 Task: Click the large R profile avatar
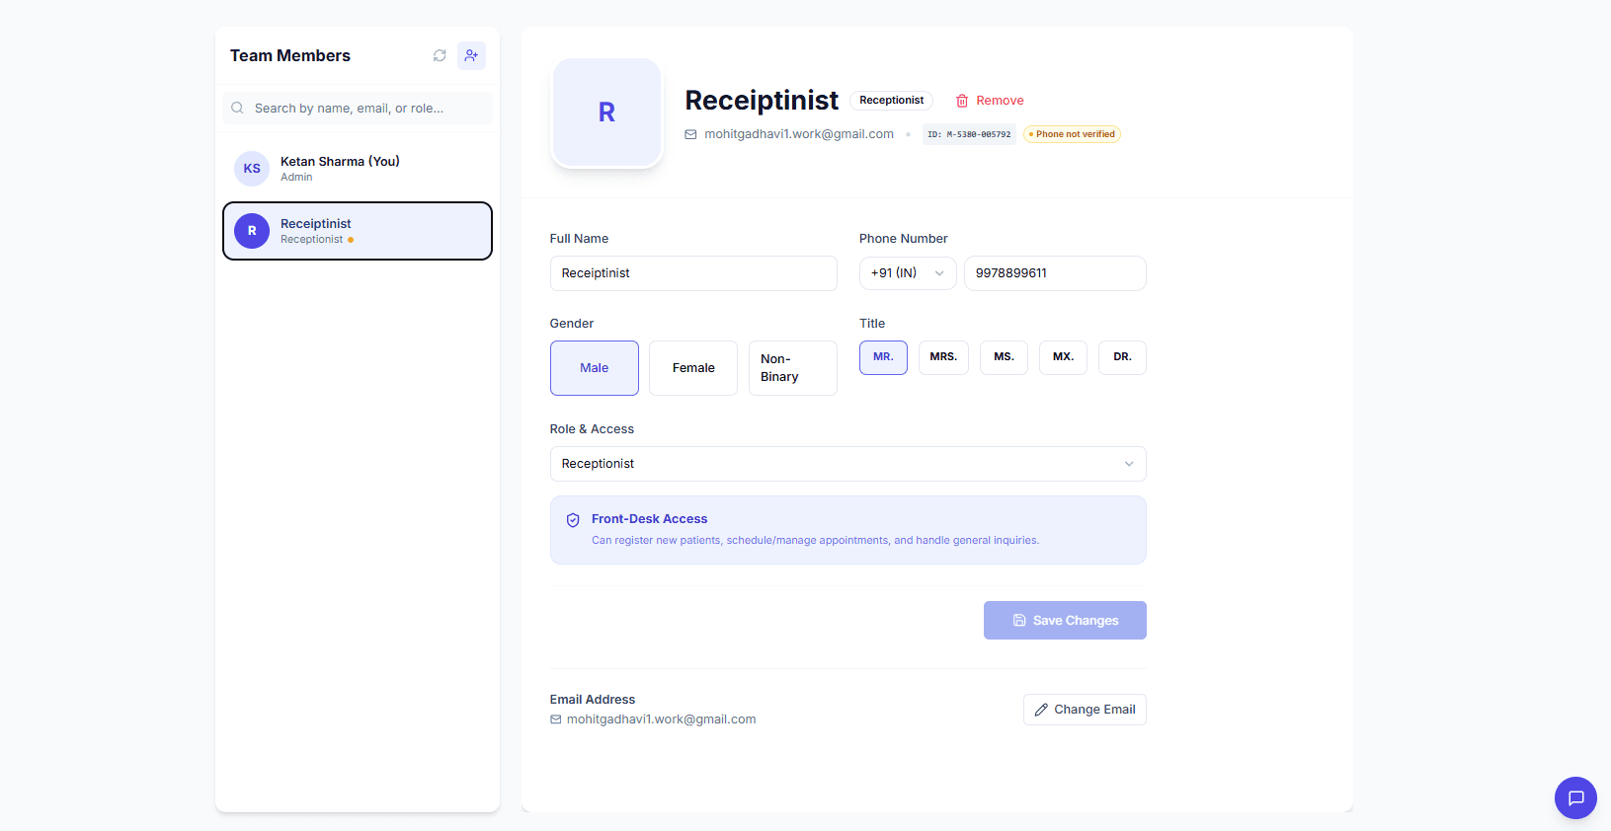click(x=606, y=113)
